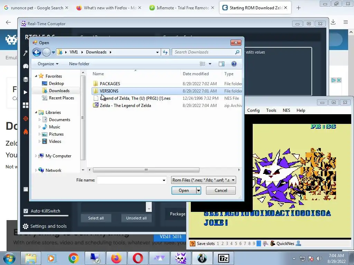The image size is (354, 265).
Task: Click New folder in Open dialog
Action: 79,64
